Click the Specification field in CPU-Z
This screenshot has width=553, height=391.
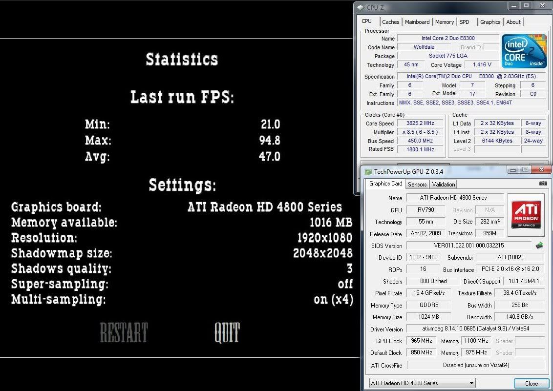pyautogui.click(x=471, y=76)
